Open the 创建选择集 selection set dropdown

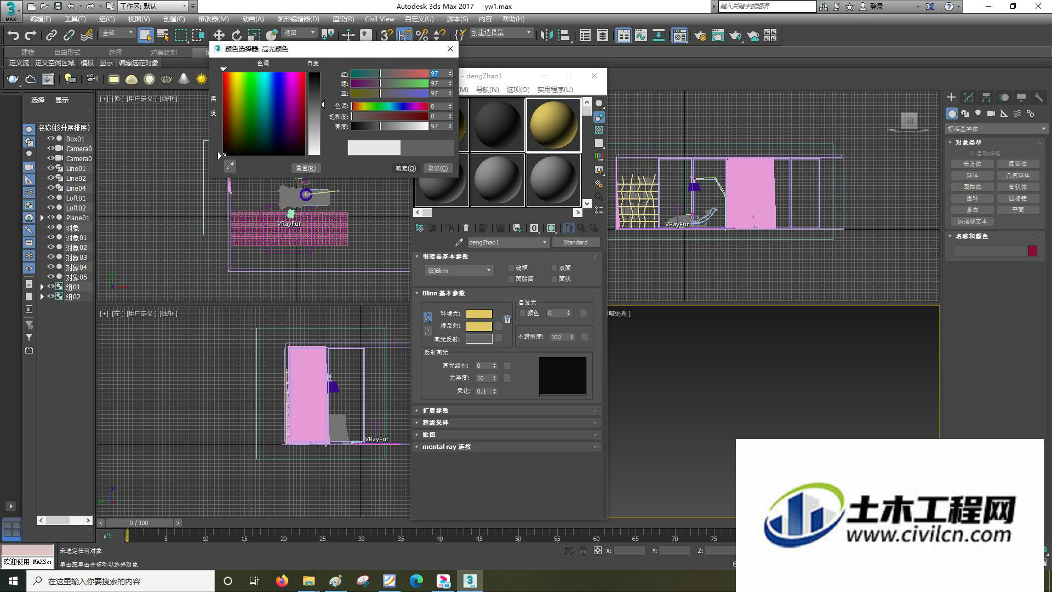501,33
